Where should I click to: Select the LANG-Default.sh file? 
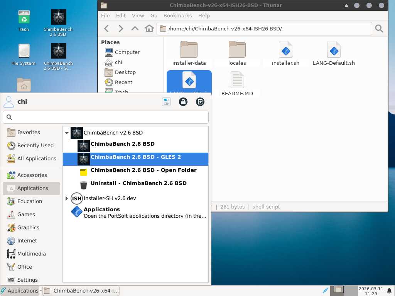click(x=334, y=53)
